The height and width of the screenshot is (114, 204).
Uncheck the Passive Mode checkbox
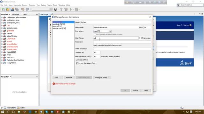(x=77, y=60)
